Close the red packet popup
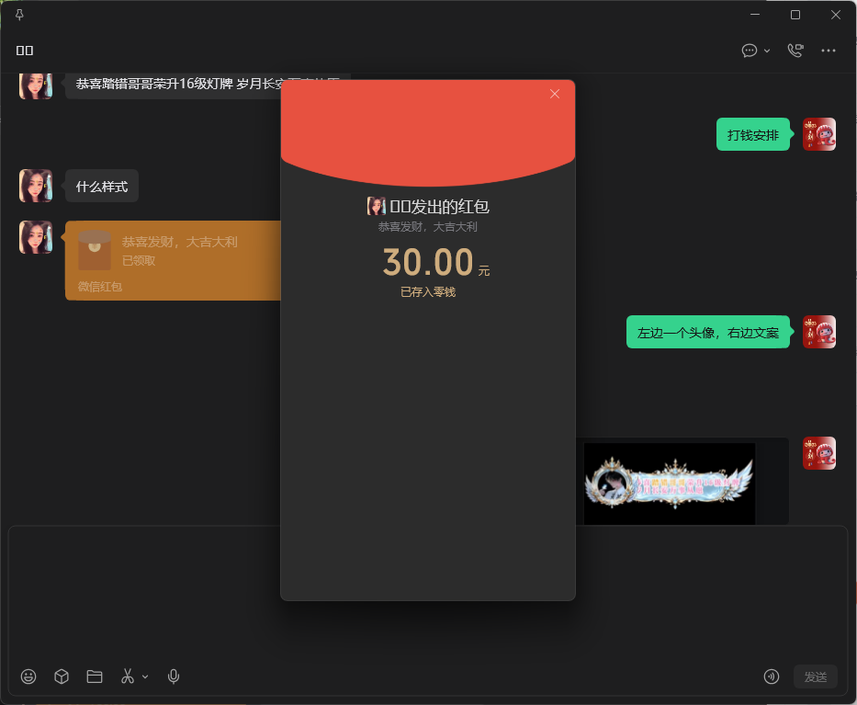 tap(554, 94)
